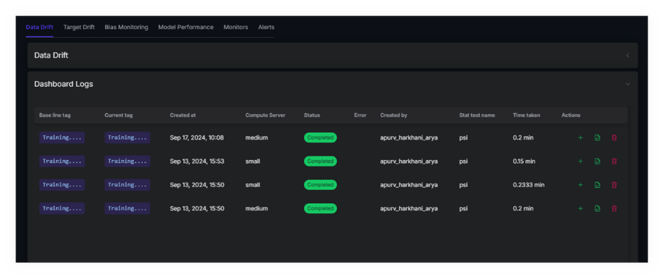665x277 pixels.
Task: Click current Training tag in Sep 17 row
Action: [x=128, y=138]
